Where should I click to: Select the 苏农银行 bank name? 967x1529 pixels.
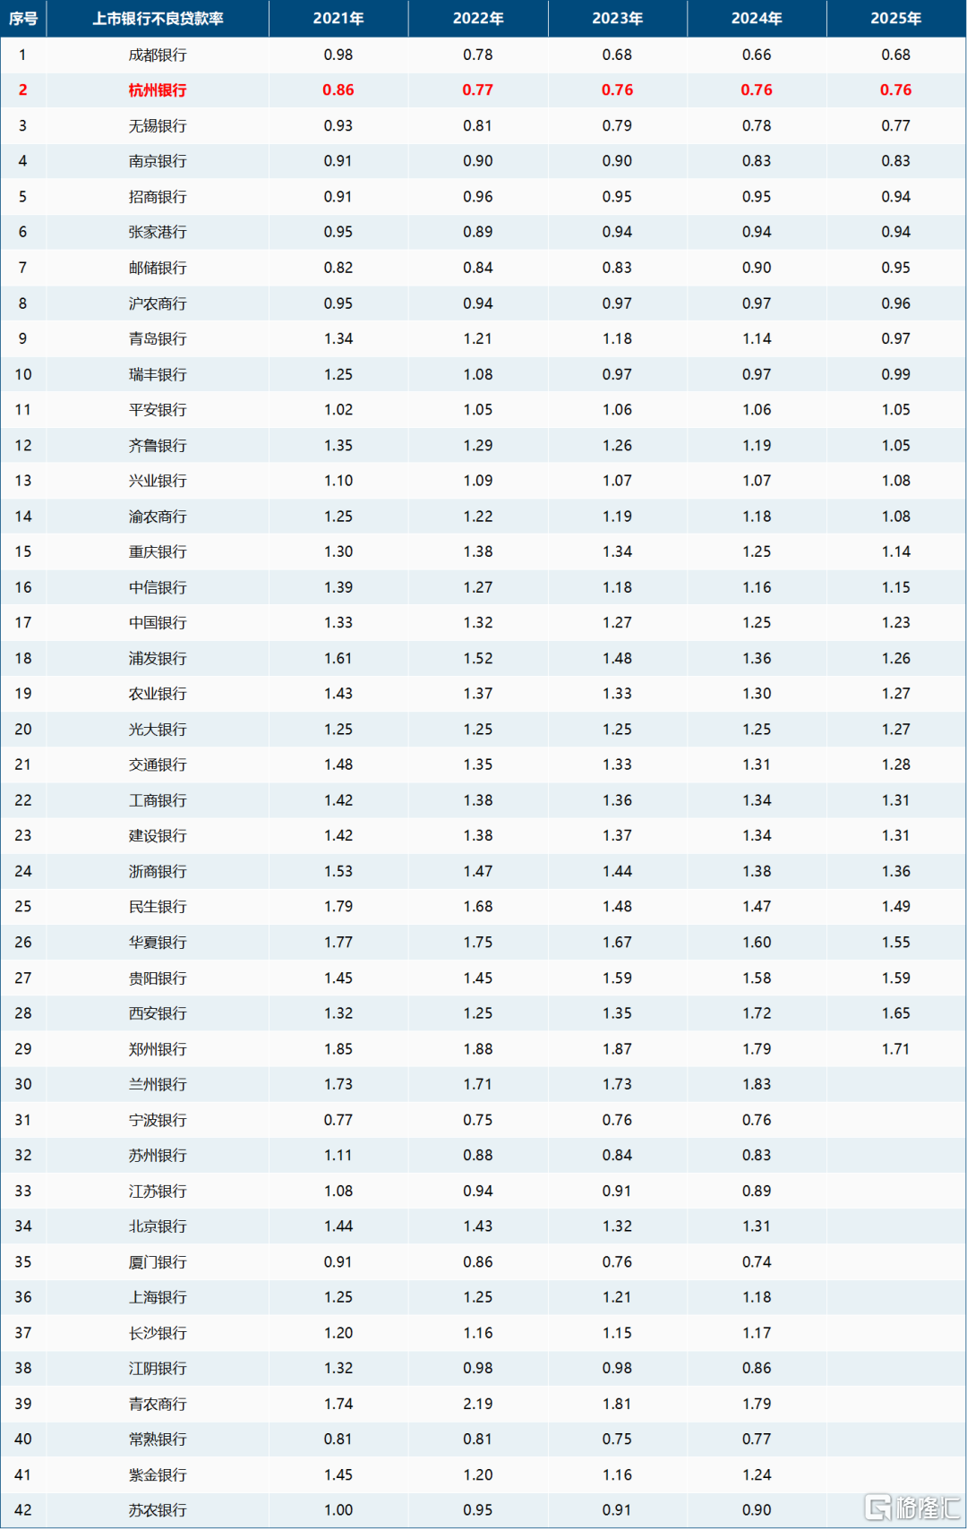[158, 1510]
